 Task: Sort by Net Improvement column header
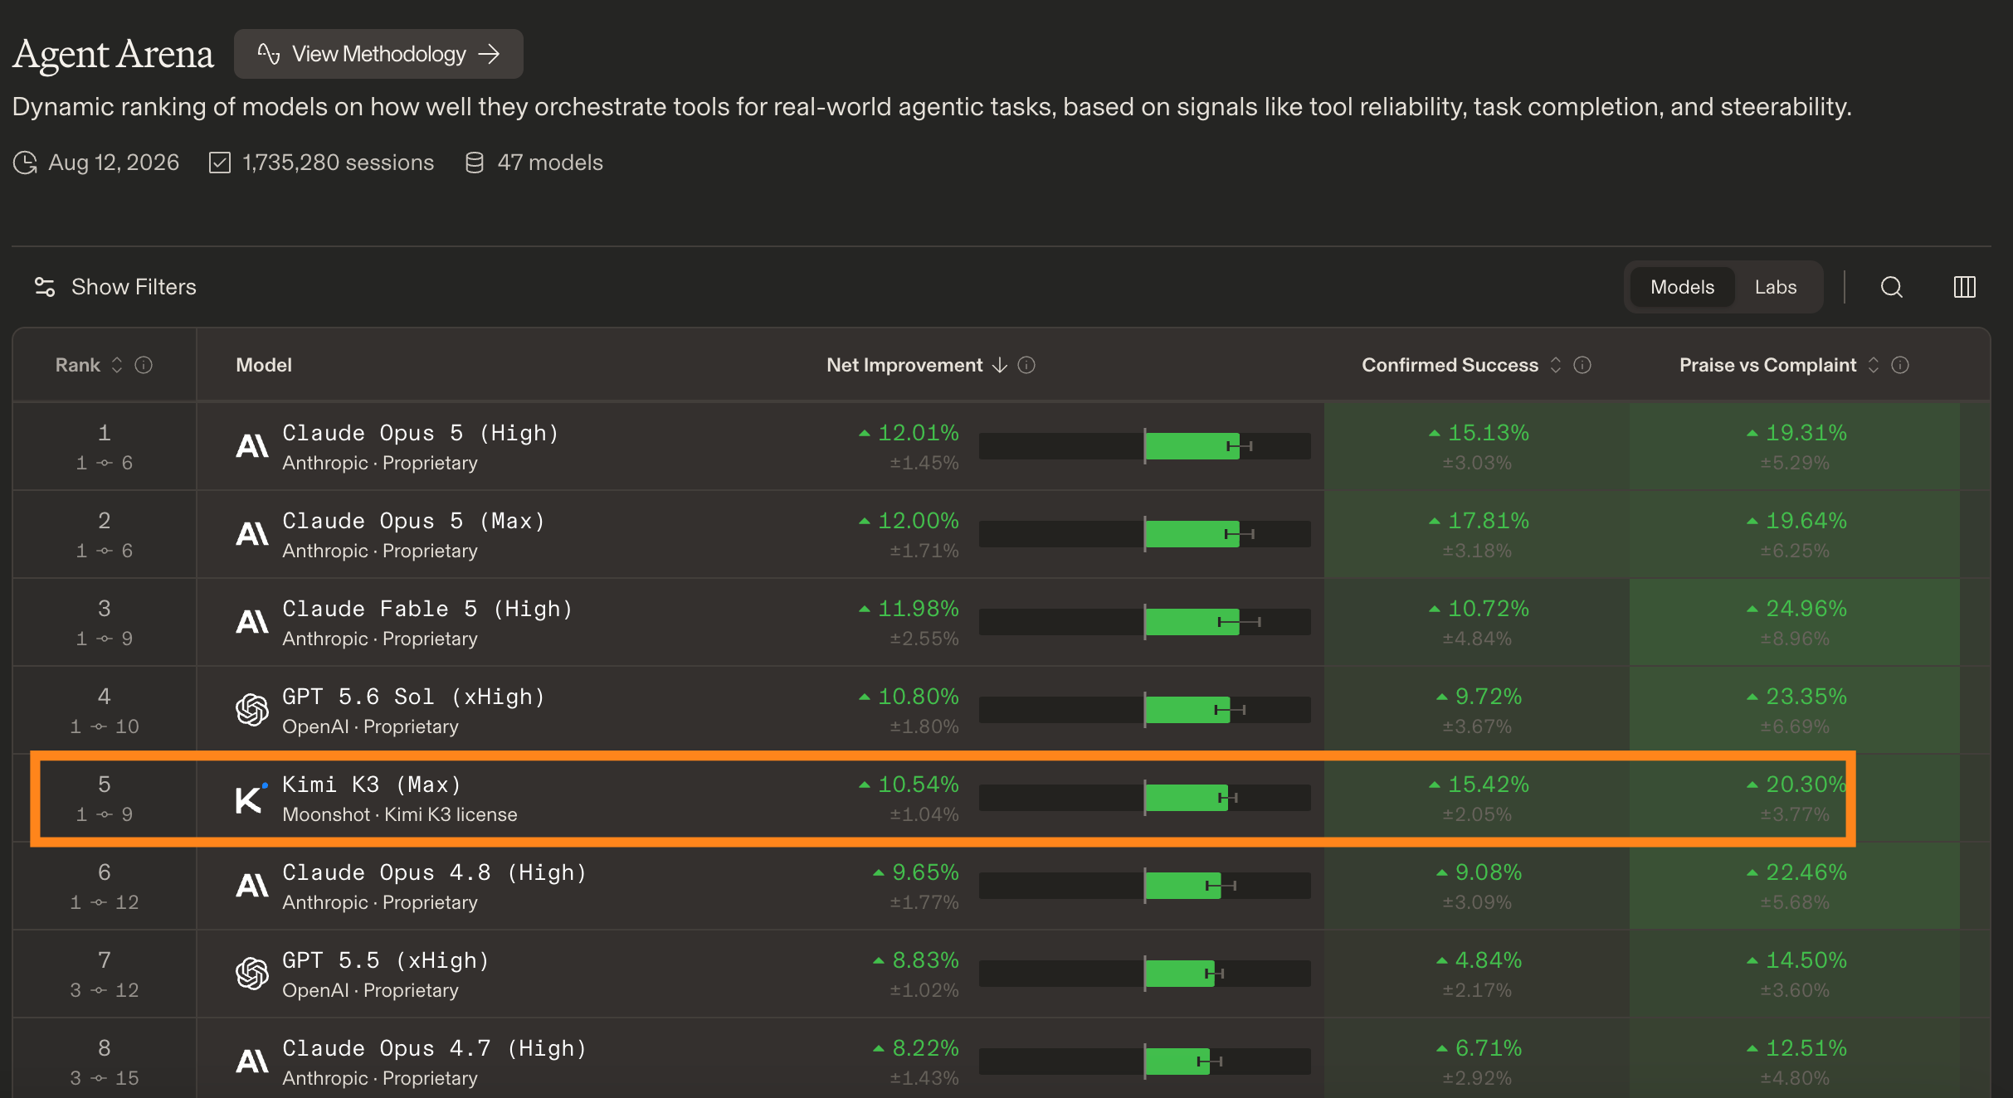point(916,365)
